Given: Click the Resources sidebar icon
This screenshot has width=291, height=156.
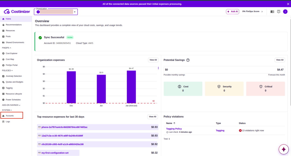Looking at the screenshot, I should pos(3,31).
